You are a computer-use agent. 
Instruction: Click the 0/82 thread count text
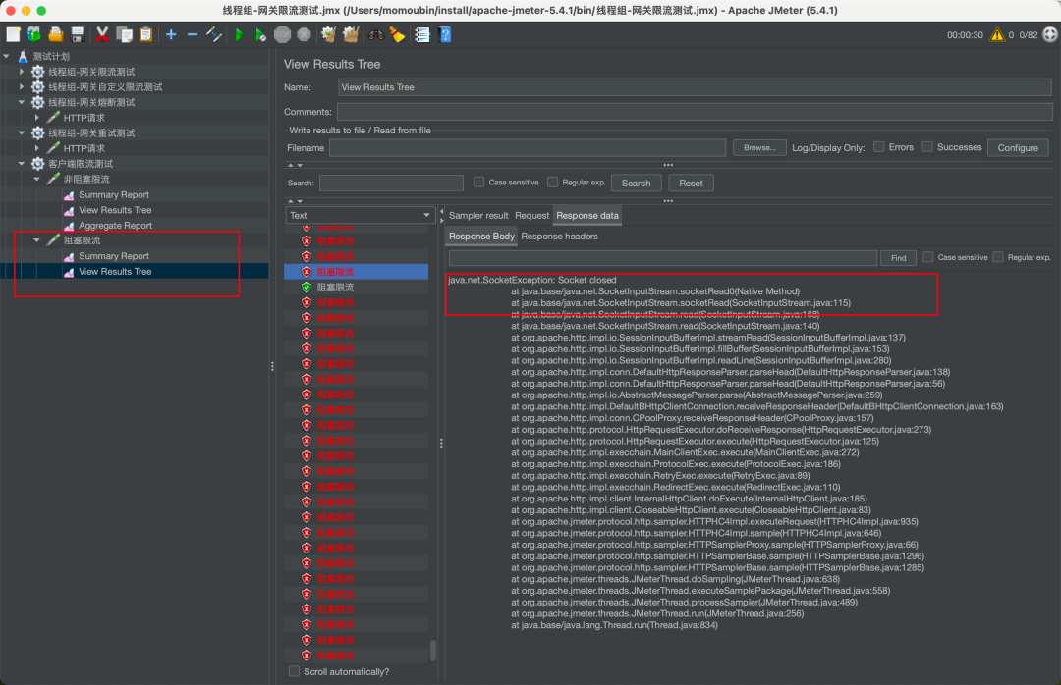(1028, 35)
